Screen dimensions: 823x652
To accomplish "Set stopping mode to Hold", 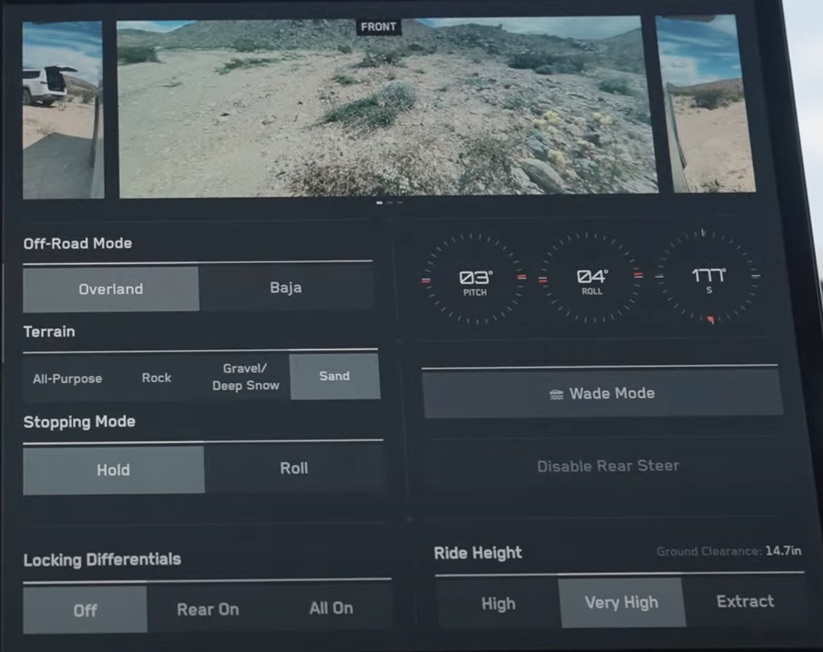I will click(x=113, y=470).
